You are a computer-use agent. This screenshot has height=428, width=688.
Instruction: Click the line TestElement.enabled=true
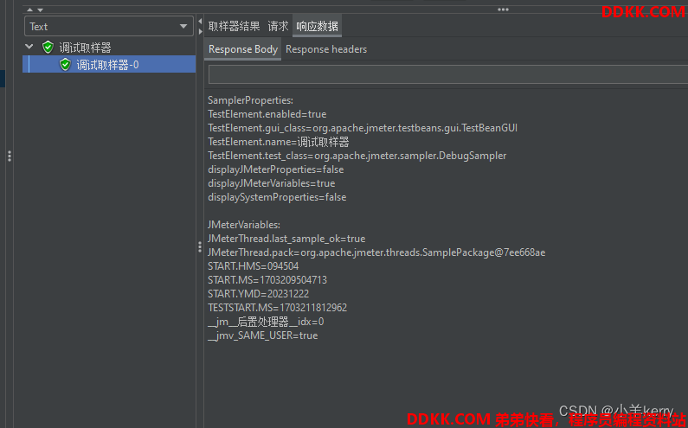267,114
